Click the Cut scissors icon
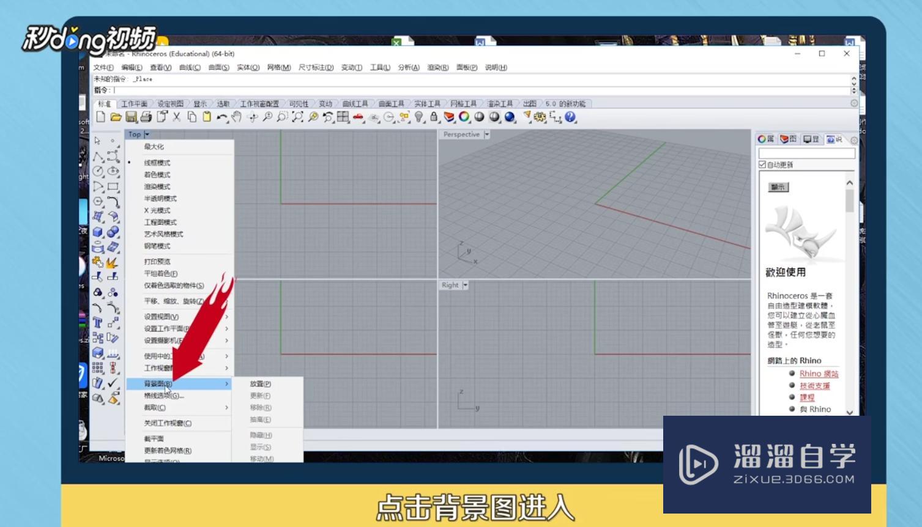 click(177, 117)
